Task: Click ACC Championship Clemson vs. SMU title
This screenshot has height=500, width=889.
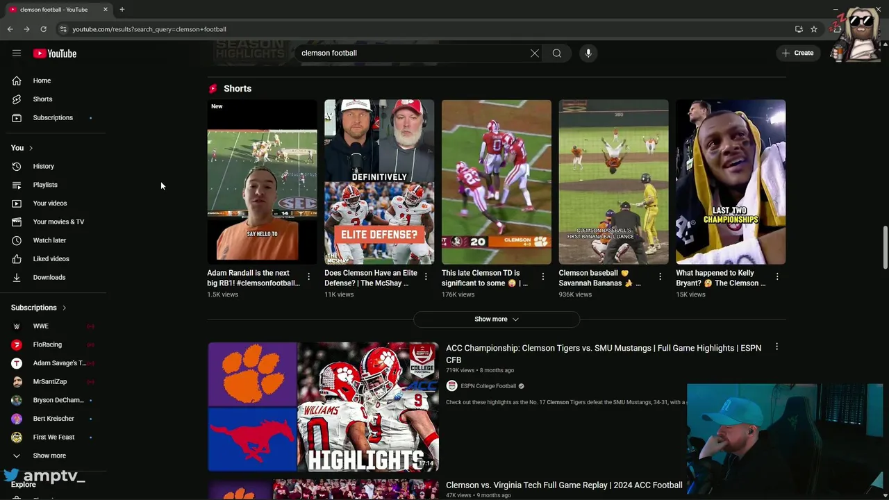Action: [604, 353]
